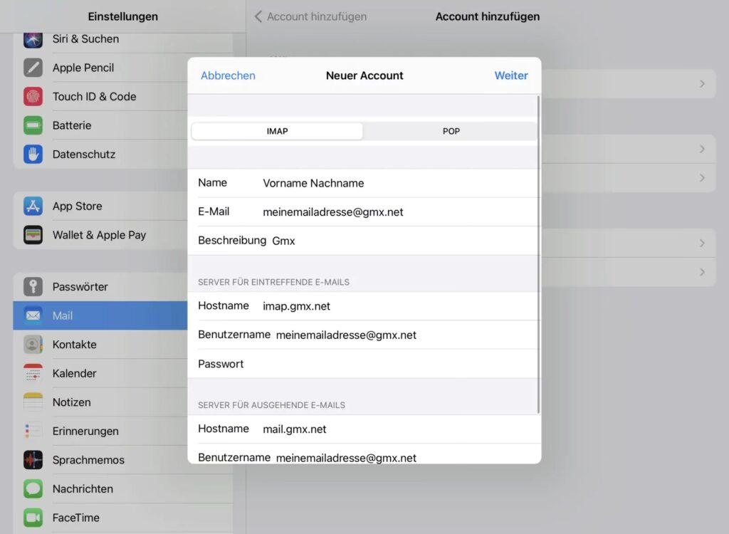
Task: Tap the green FaceTime icon
Action: [33, 518]
